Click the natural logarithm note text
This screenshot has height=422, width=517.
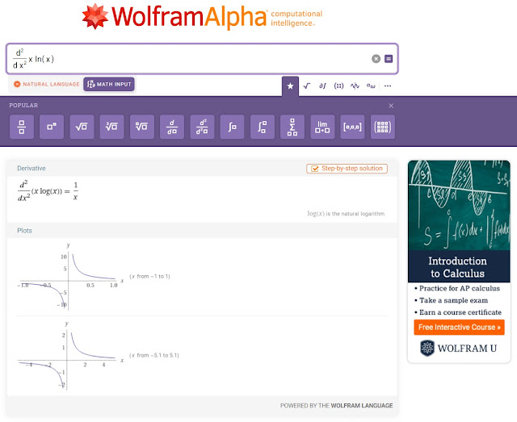click(346, 214)
